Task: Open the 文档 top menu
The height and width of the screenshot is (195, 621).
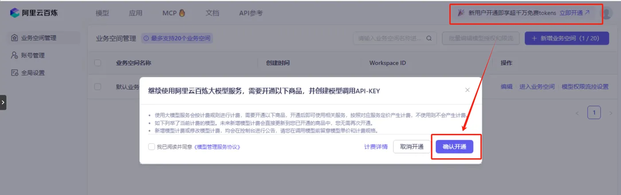Action: tap(212, 13)
